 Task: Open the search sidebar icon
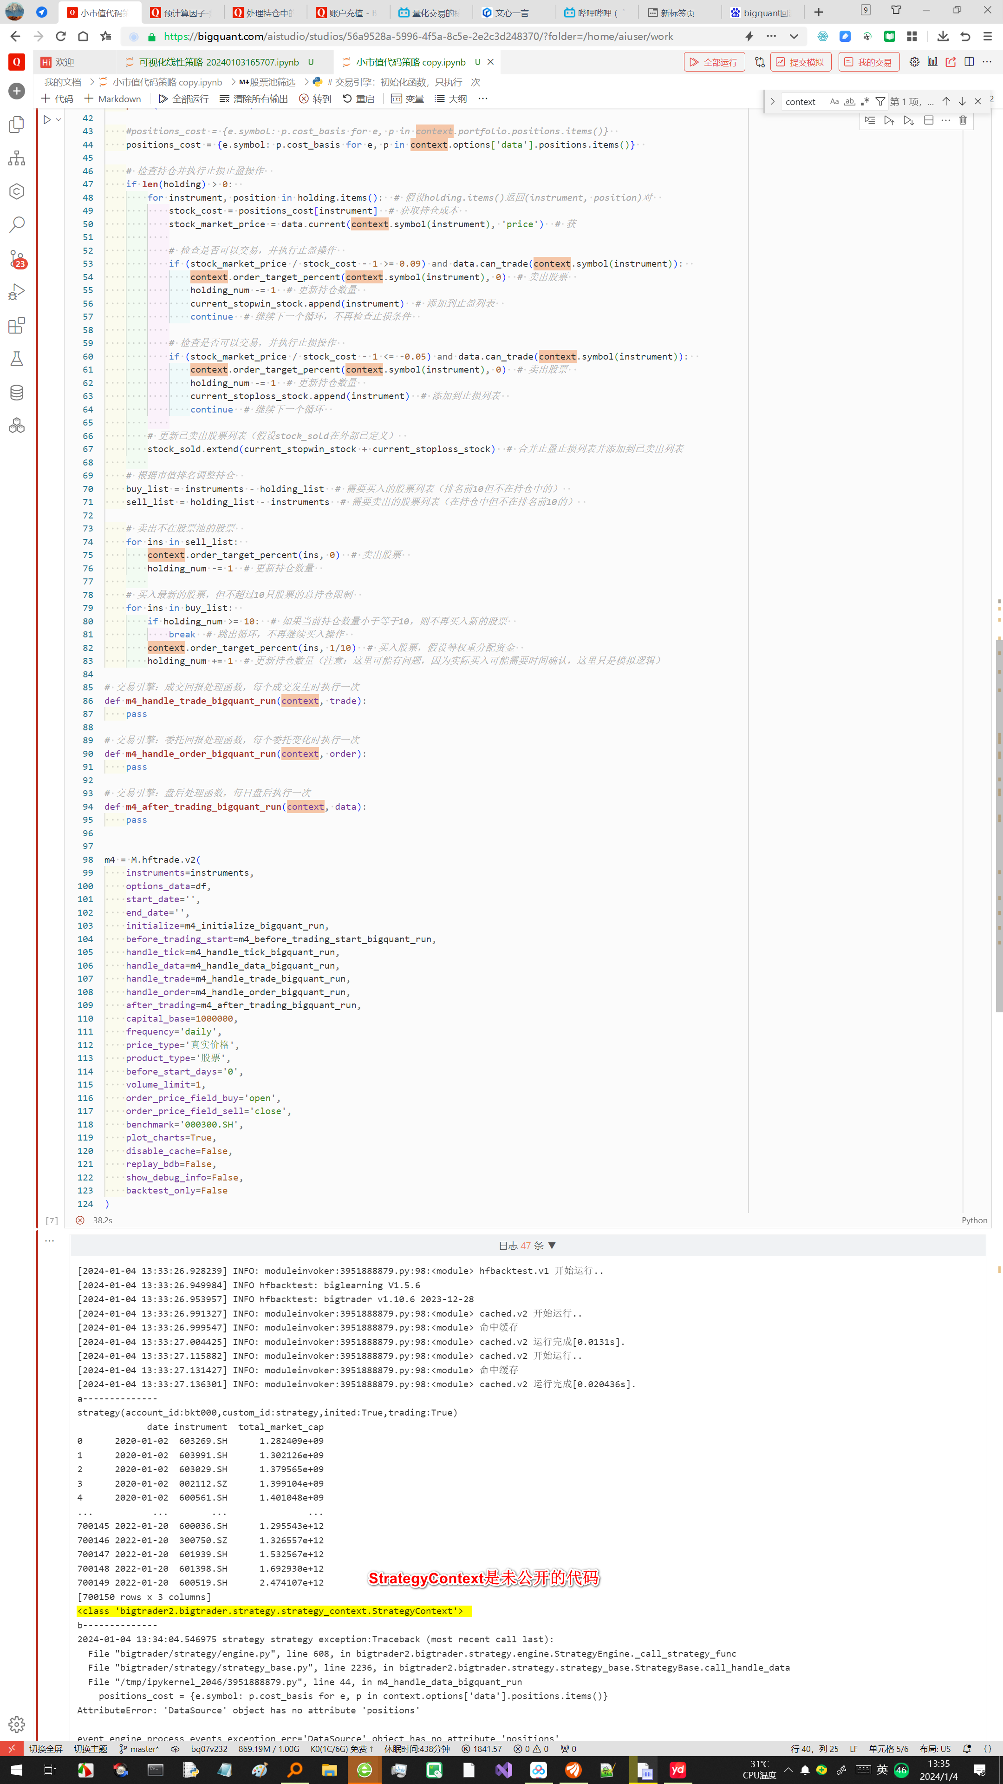coord(17,224)
